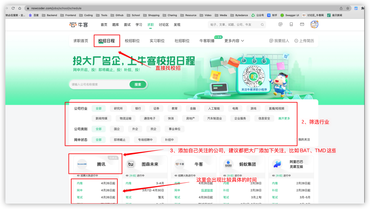This screenshot has height=209, width=370.
Task: Open the Bytedance bookmark folder
Action: pyautogui.click(x=239, y=15)
